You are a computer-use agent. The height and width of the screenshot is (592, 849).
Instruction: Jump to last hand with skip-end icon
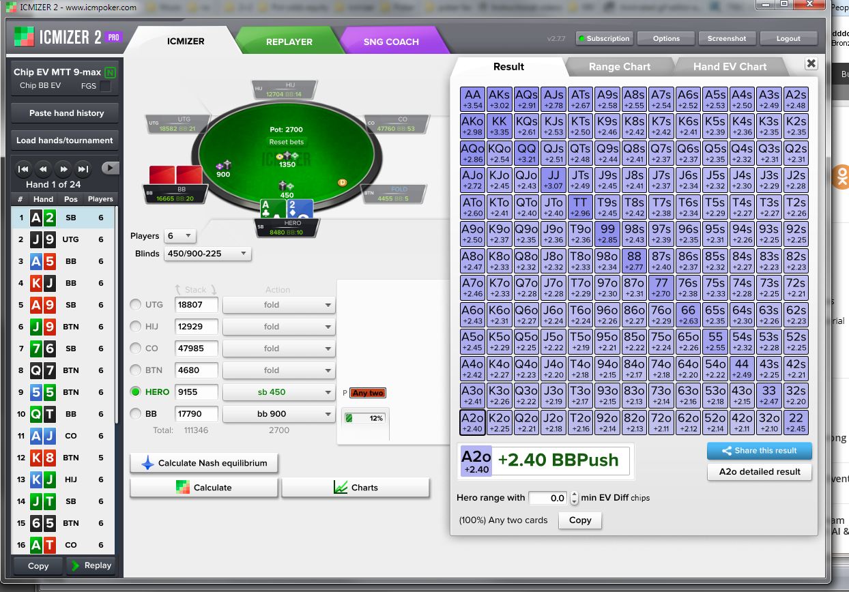pos(83,168)
